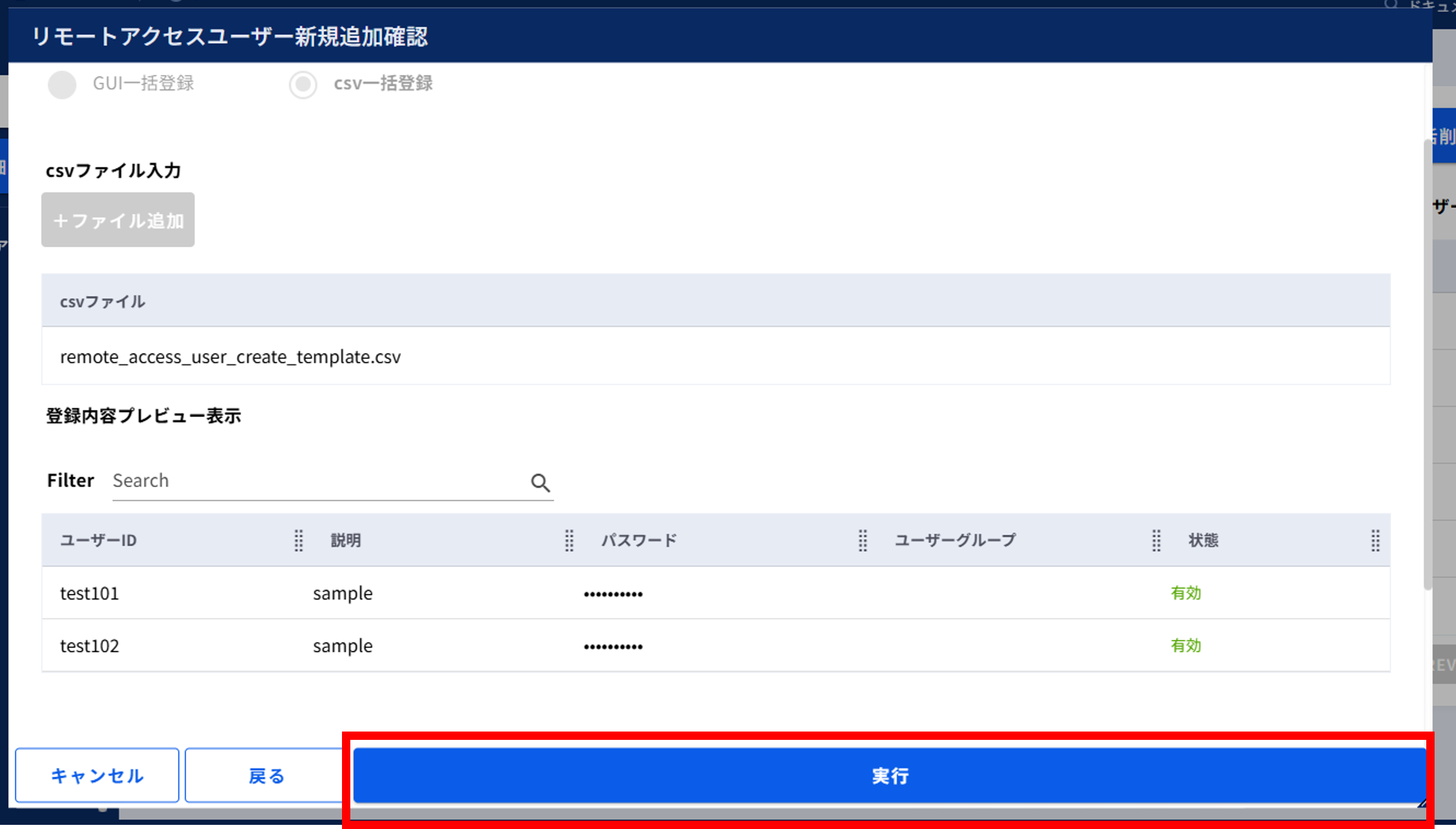Click column handle beside 説明 header

click(569, 540)
